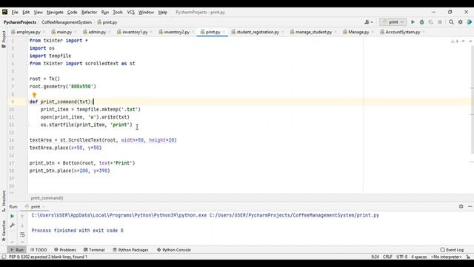The image size is (474, 267).
Task: Close the print.py editor tab
Action: click(x=224, y=32)
